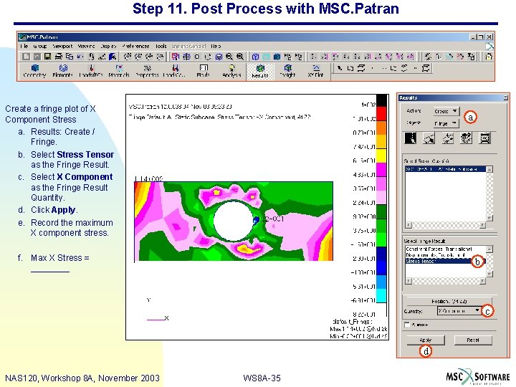Select Constraint Forces, Translational fringe result
The height and width of the screenshot is (387, 516).
tap(445, 249)
